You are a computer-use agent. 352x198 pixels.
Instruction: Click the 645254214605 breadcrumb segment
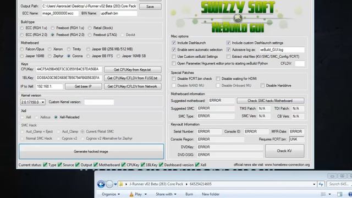pyautogui.click(x=200, y=184)
